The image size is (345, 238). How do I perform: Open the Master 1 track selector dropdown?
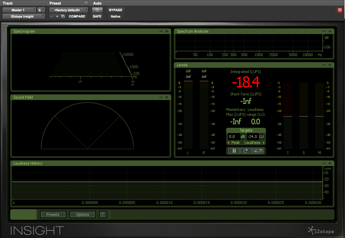19,10
